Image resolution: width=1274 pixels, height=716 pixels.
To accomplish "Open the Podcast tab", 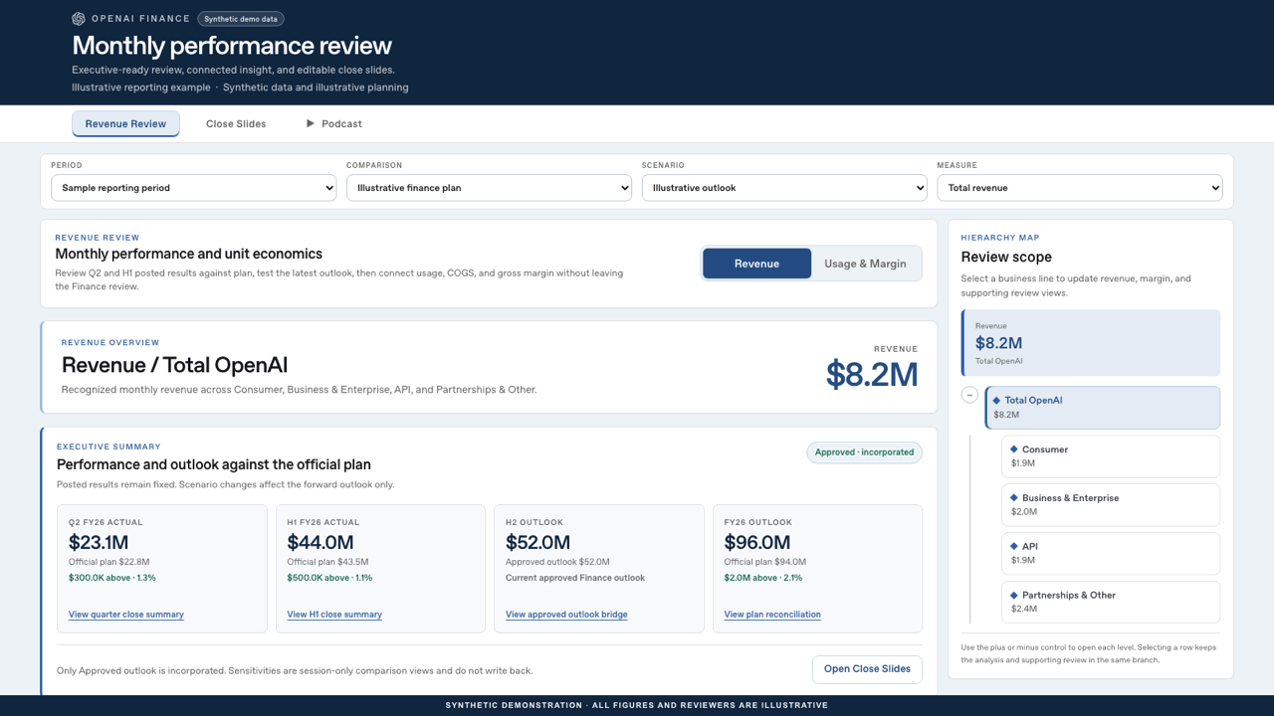I will 333,123.
